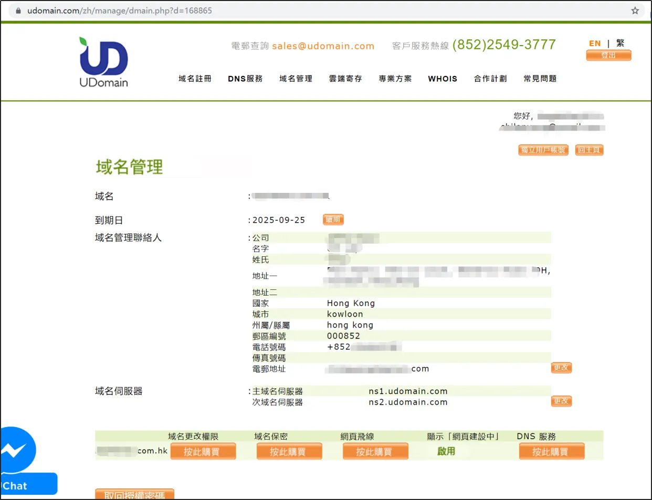
Task: Click the 登出 logout button
Action: [x=608, y=55]
